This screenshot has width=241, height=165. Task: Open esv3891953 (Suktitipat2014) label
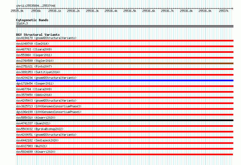[x=38, y=72]
